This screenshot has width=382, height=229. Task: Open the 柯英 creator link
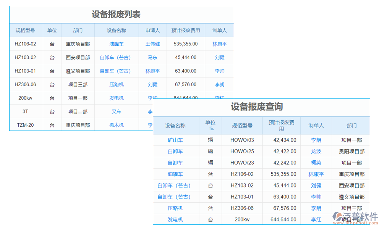(316, 163)
